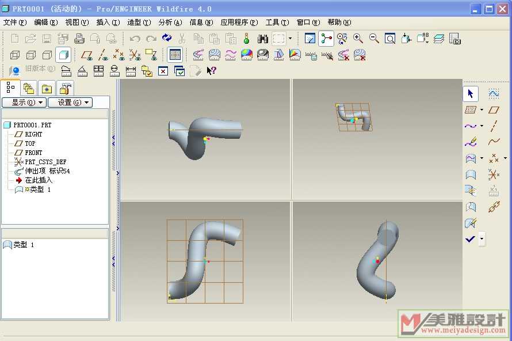Toggle wireframe display mode

[15, 55]
